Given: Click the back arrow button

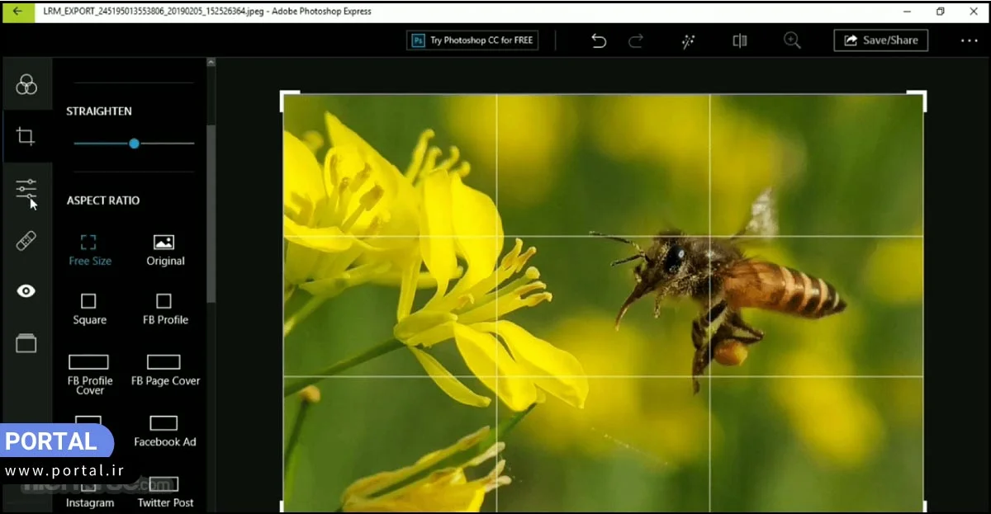Looking at the screenshot, I should click(x=17, y=12).
